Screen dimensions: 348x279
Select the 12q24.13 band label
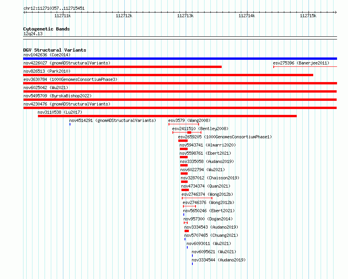point(33,34)
